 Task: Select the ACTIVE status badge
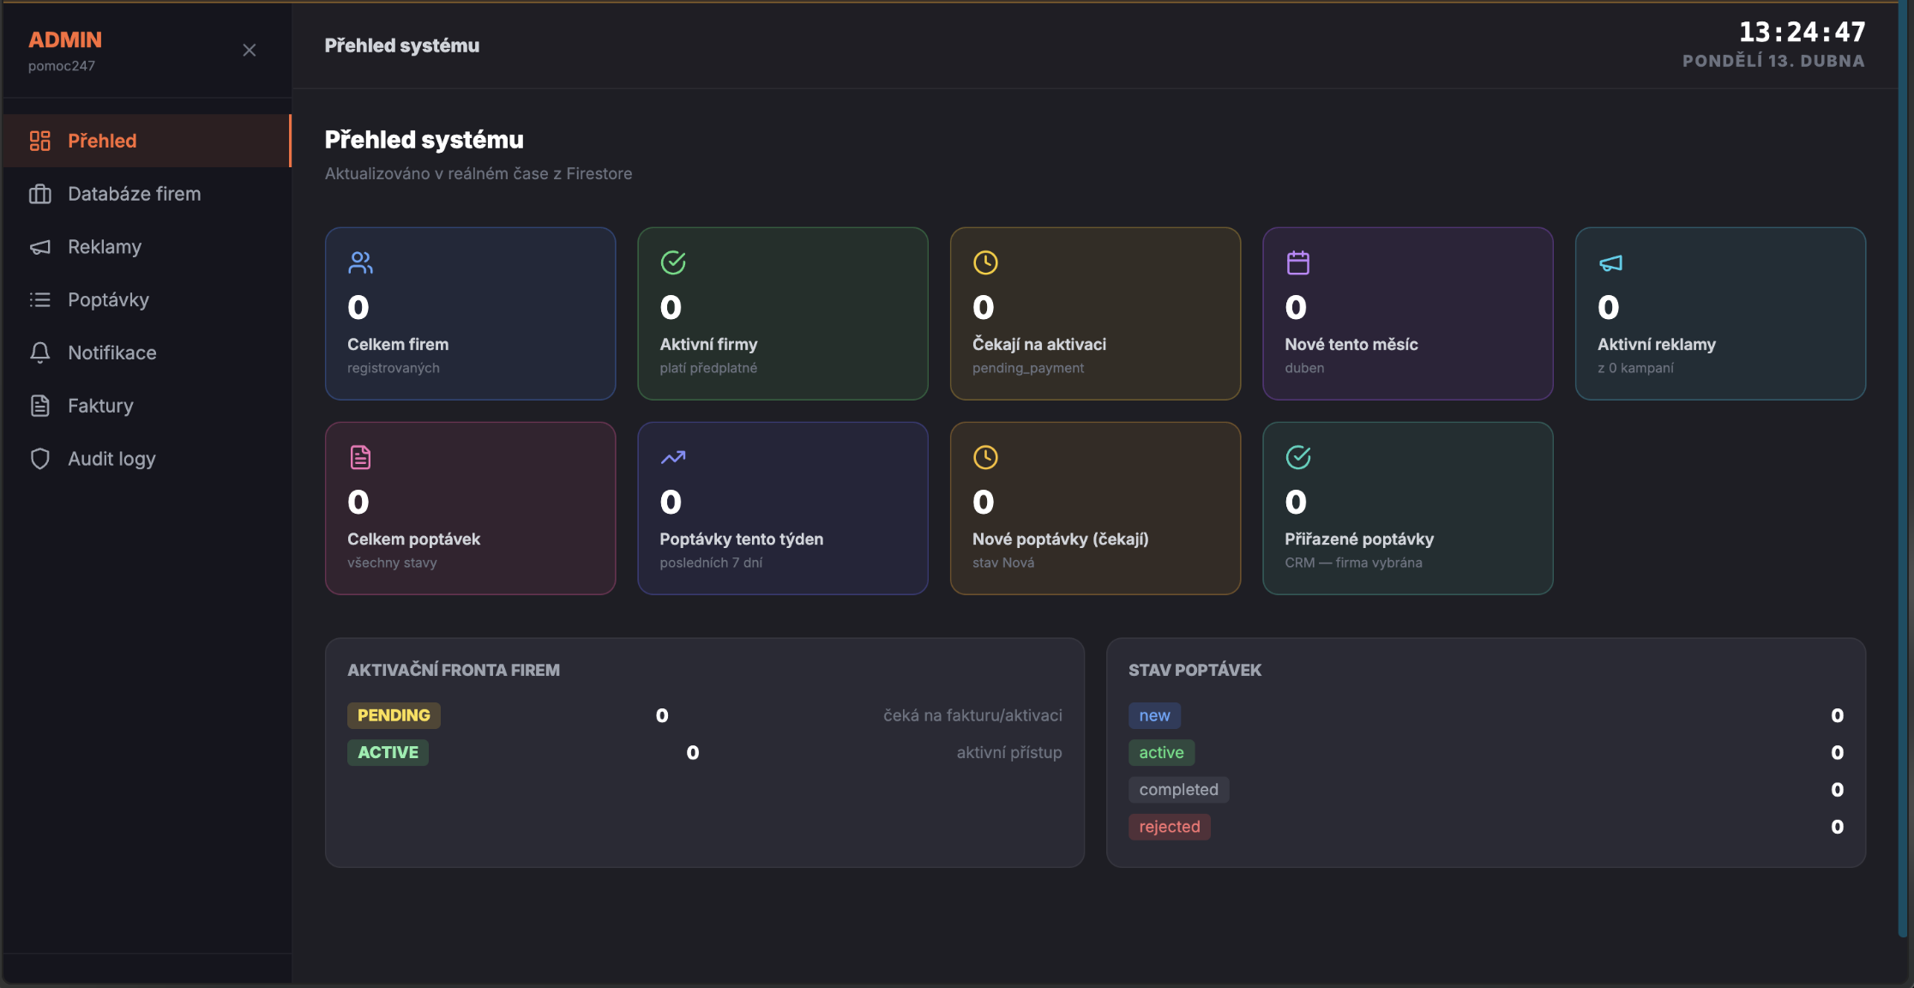pos(388,752)
